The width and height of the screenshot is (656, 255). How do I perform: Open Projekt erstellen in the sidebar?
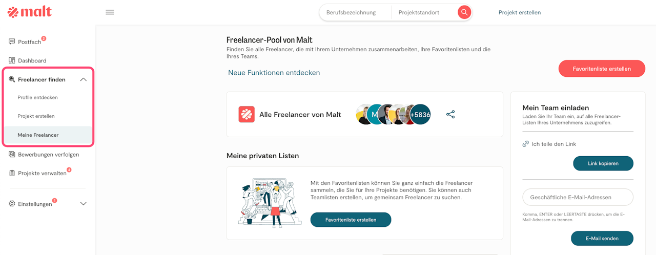point(36,116)
